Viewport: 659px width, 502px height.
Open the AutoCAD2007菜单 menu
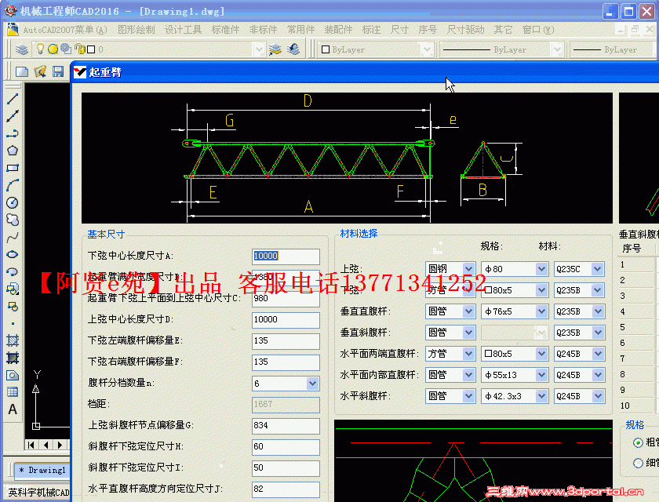64,30
